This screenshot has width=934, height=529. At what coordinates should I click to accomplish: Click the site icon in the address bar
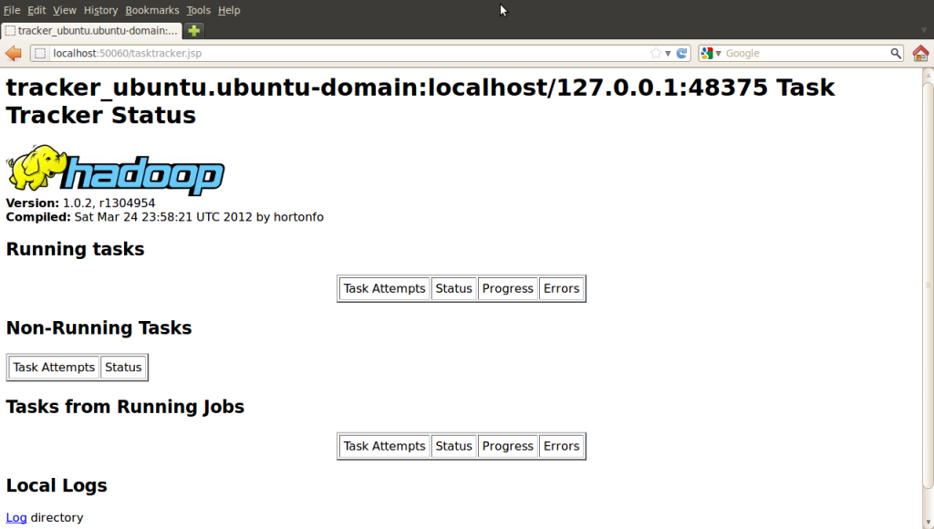pos(39,53)
